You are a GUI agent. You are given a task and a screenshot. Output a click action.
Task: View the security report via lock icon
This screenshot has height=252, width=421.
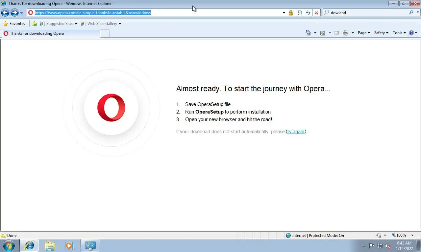coord(291,13)
